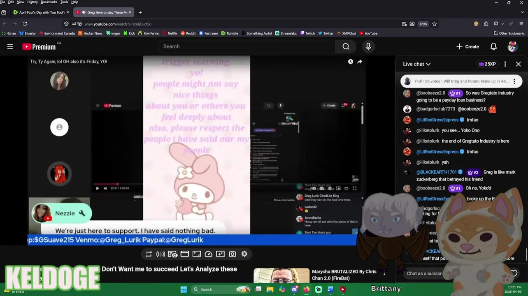Open the Windows Start menu

(184, 289)
